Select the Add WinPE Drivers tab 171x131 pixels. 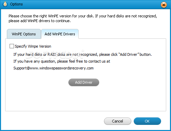pos(60,34)
